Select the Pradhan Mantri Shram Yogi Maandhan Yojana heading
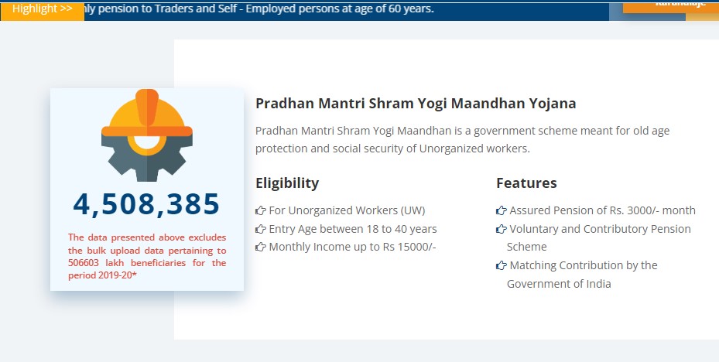719x362 pixels. [x=416, y=104]
